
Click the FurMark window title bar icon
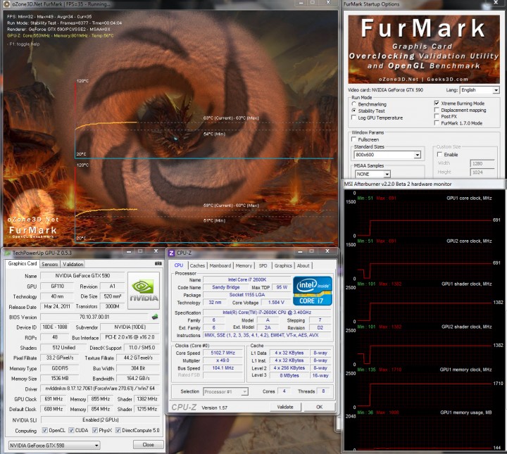(x=7, y=4)
